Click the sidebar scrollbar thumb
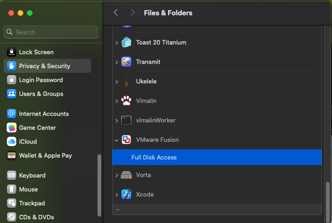Viewport: 332px width, 223px height. 99,185
